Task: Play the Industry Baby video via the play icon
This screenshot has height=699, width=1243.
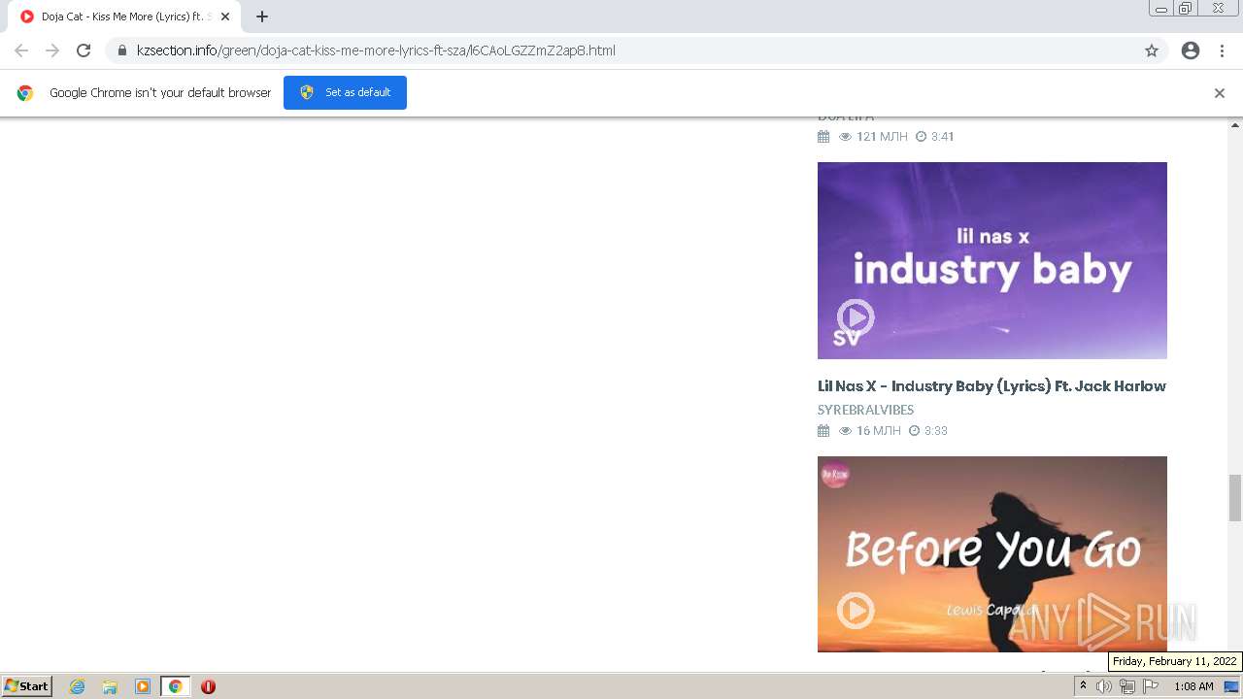Action: tap(856, 317)
